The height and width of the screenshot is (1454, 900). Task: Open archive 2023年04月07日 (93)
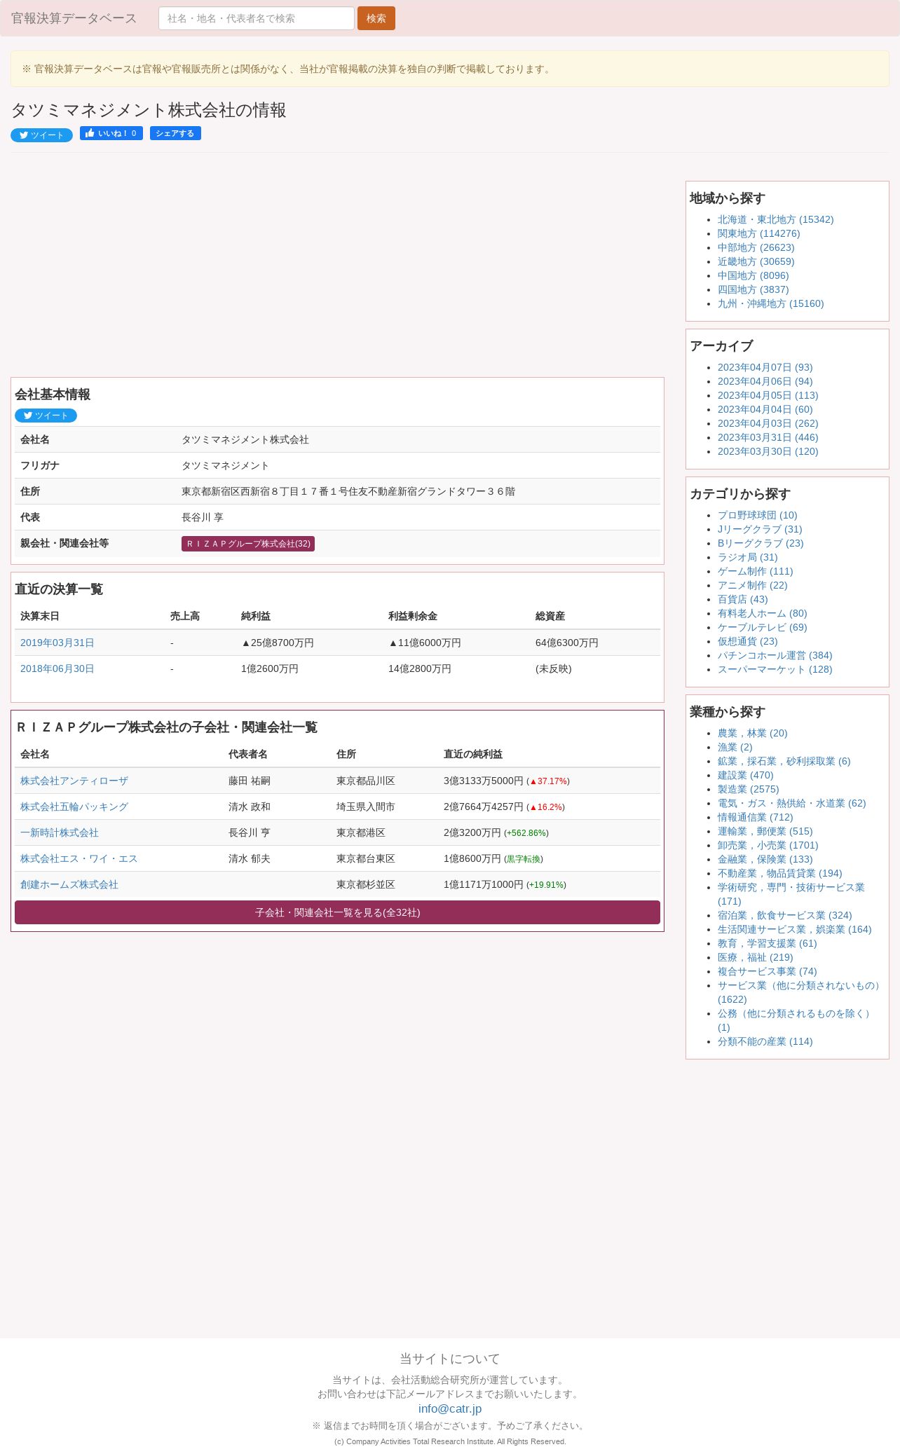click(765, 367)
